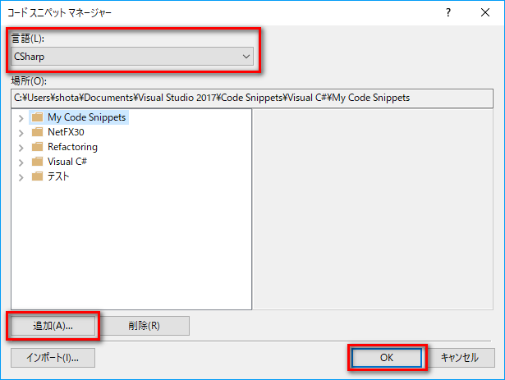The image size is (505, 380).
Task: Click the 追加(A)... button
Action: tap(53, 326)
